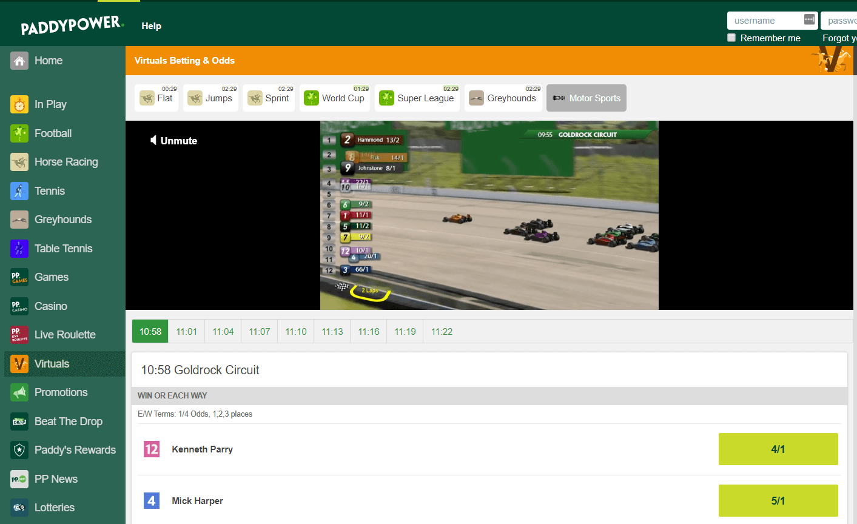Switch to the 10:58 race tab
The width and height of the screenshot is (857, 524).
pos(150,332)
